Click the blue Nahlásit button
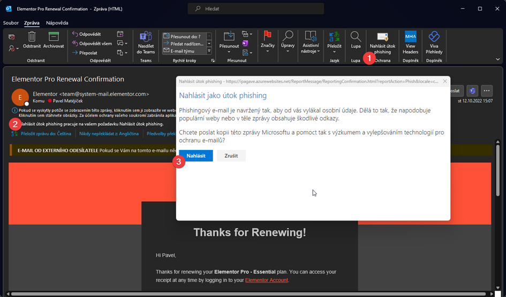Image resolution: width=506 pixels, height=297 pixels. point(195,156)
